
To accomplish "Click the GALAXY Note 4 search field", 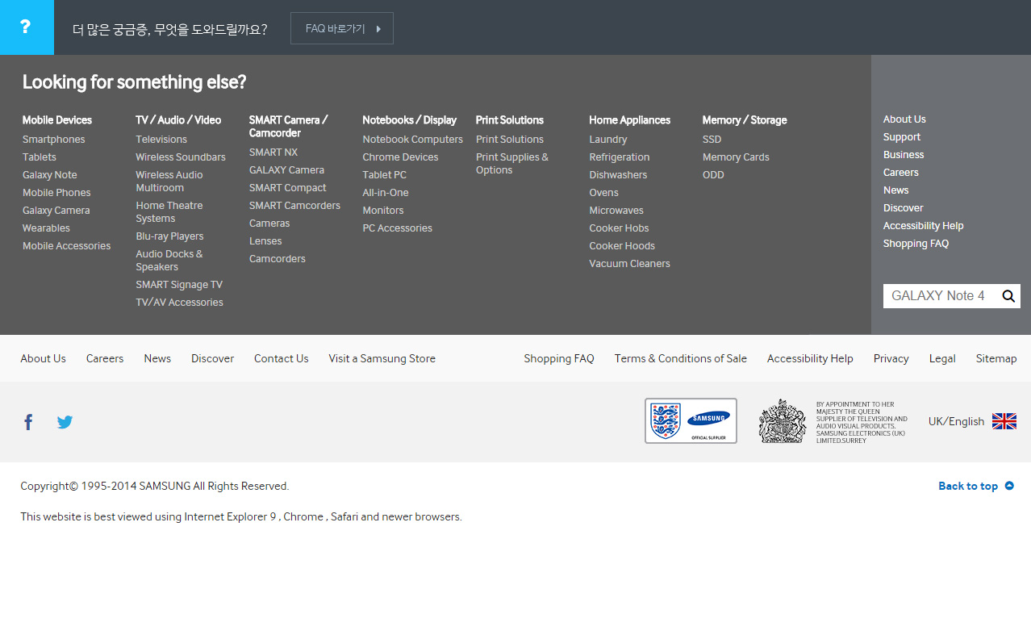I will pos(941,296).
